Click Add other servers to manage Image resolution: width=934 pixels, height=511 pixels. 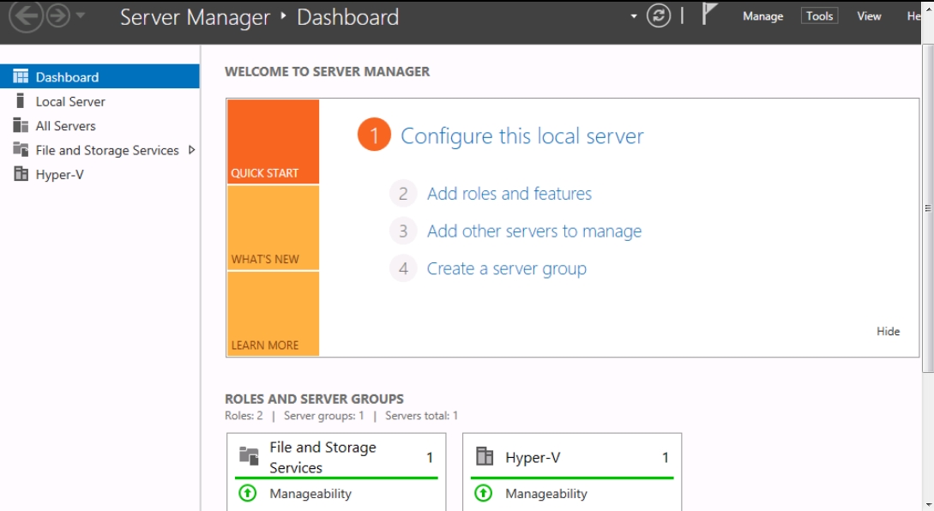click(534, 231)
